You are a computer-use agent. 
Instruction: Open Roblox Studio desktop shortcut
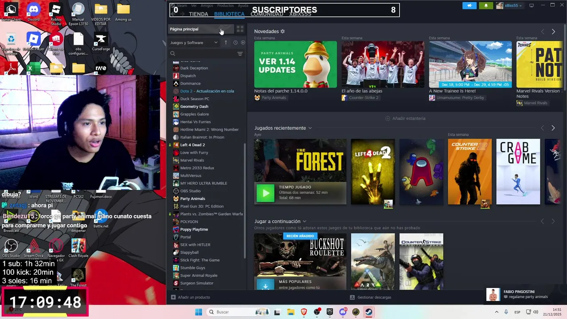[56, 14]
